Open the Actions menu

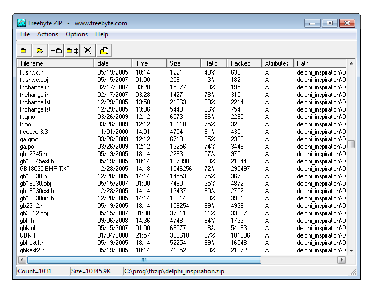[48, 34]
